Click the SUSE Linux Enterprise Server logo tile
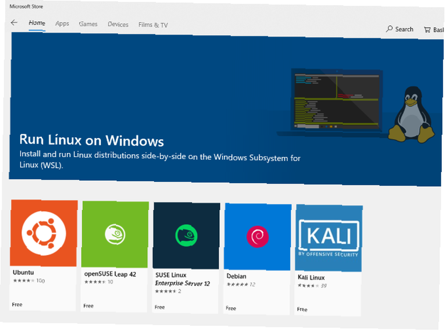The image size is (445, 331). [x=186, y=236]
